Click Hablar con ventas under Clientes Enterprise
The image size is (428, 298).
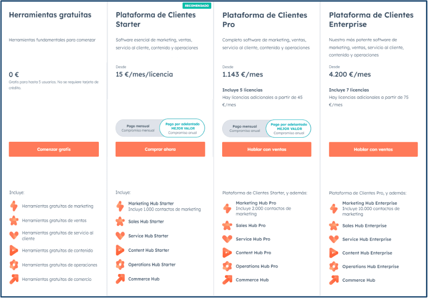373,149
